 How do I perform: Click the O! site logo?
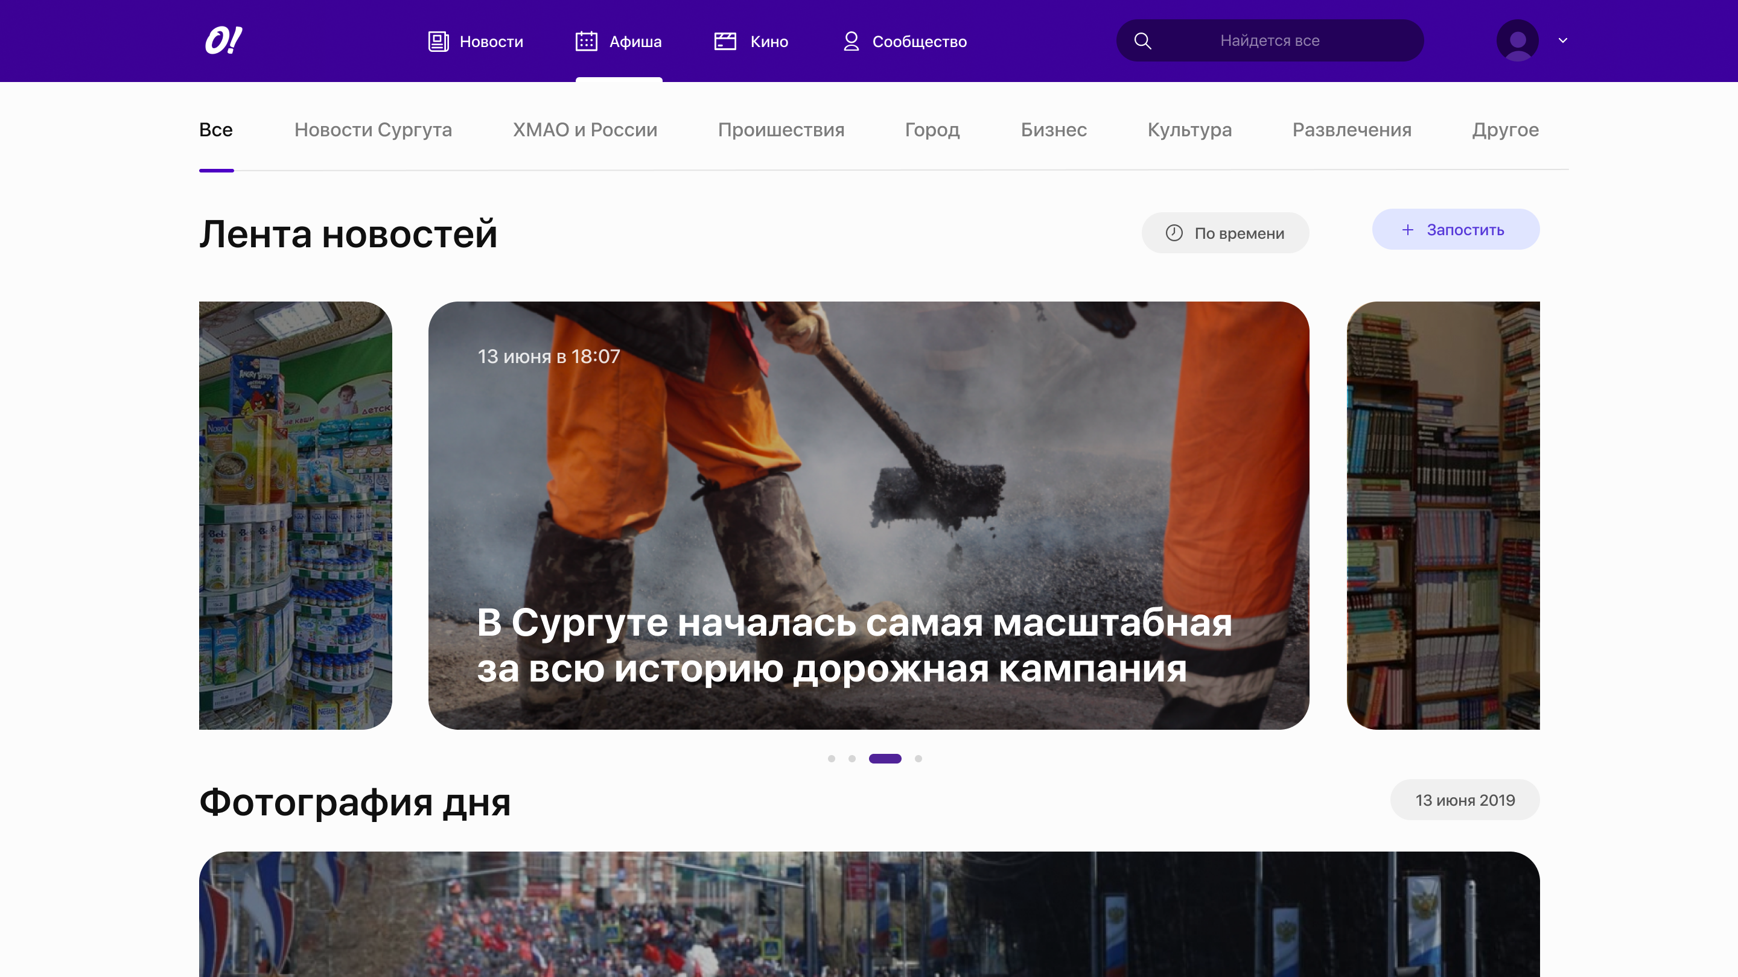[x=223, y=40]
